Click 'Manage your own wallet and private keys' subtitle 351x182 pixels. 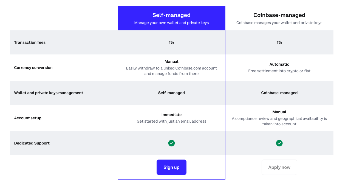point(171,23)
